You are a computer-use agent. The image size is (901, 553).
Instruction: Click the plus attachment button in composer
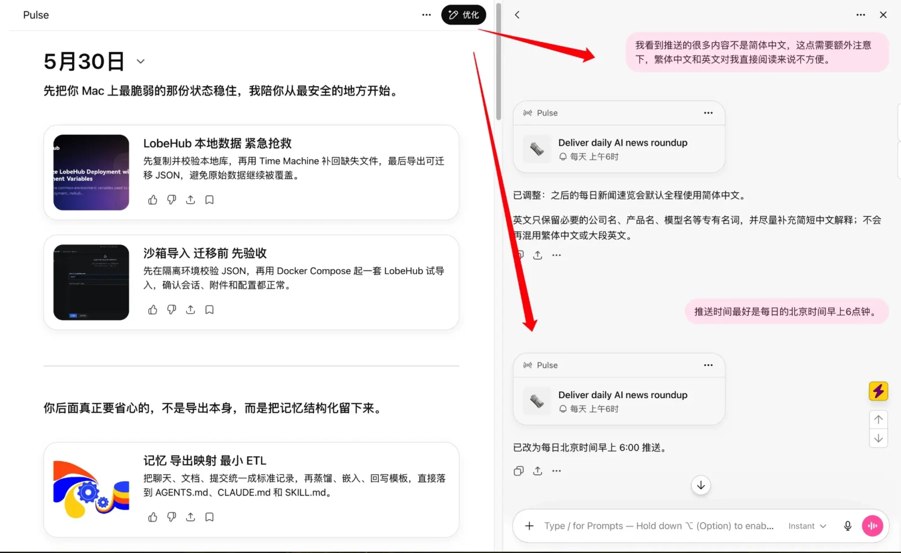tap(529, 526)
